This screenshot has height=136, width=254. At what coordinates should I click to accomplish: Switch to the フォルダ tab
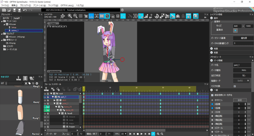point(16,18)
